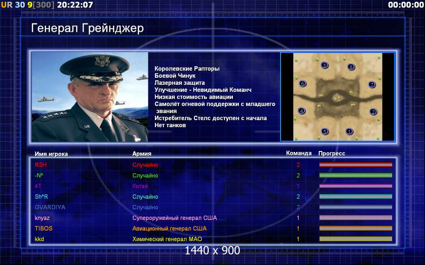Click player name GVARDIYA
425x265 pixels.
pyautogui.click(x=50, y=207)
